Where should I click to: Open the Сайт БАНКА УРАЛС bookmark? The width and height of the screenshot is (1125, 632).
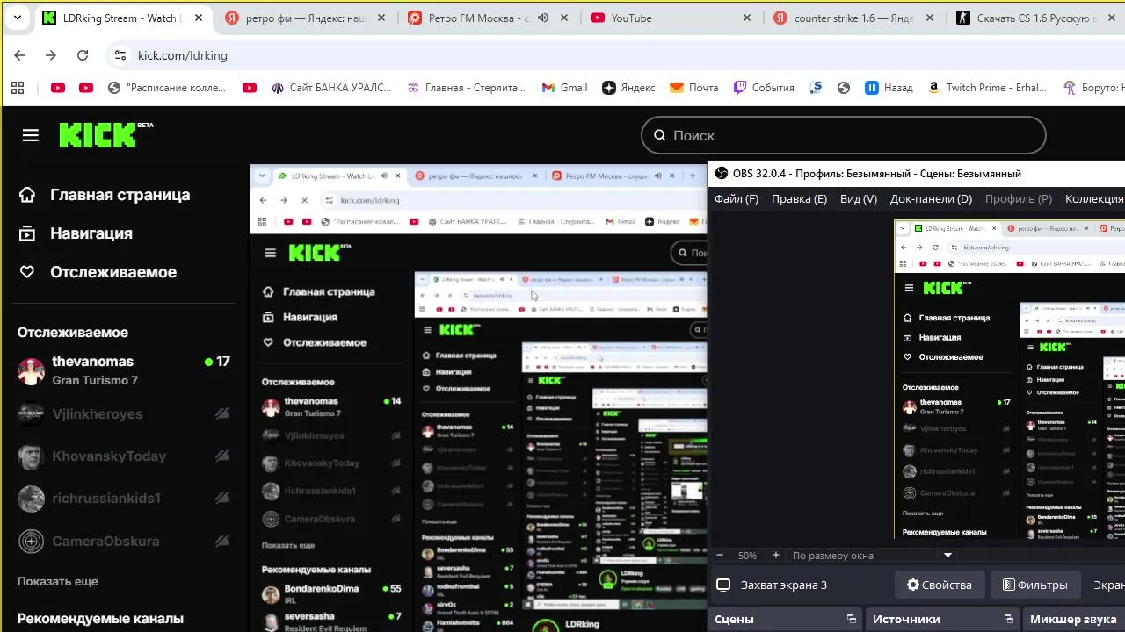coord(330,88)
